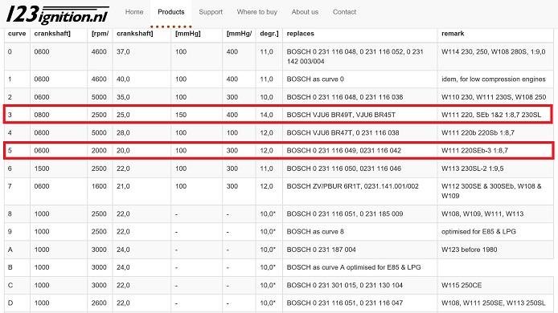Select the 'remark' column header
The width and height of the screenshot is (558, 313).
tap(453, 34)
